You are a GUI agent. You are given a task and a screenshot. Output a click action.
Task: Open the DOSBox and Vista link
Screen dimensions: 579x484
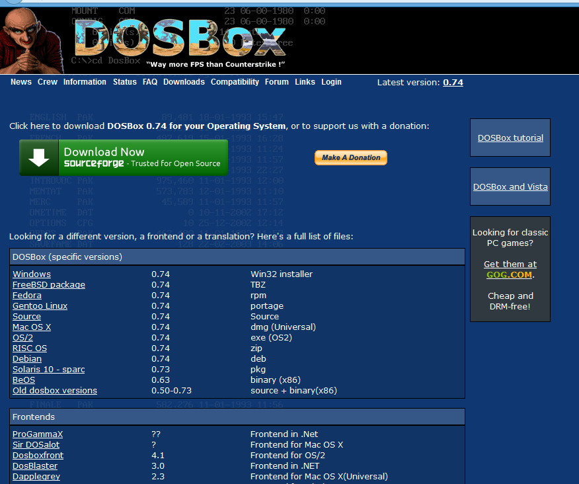click(510, 187)
